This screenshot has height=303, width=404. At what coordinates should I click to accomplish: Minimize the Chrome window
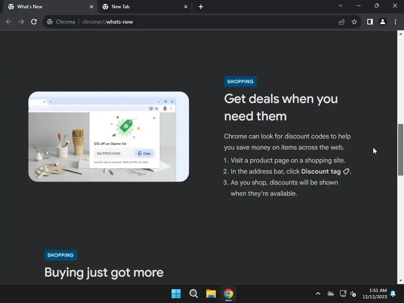click(x=358, y=6)
